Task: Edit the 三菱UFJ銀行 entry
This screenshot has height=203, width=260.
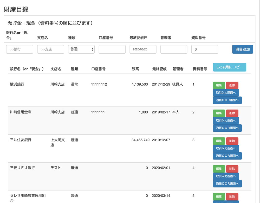Action: tap(219, 169)
